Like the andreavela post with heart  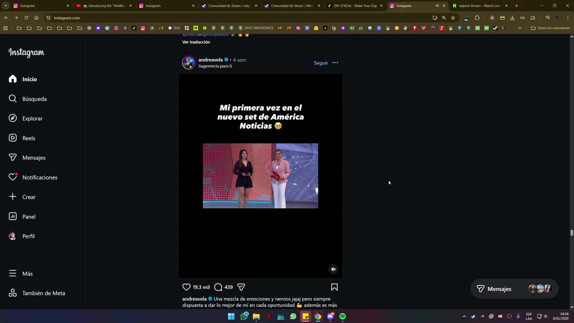(x=187, y=287)
